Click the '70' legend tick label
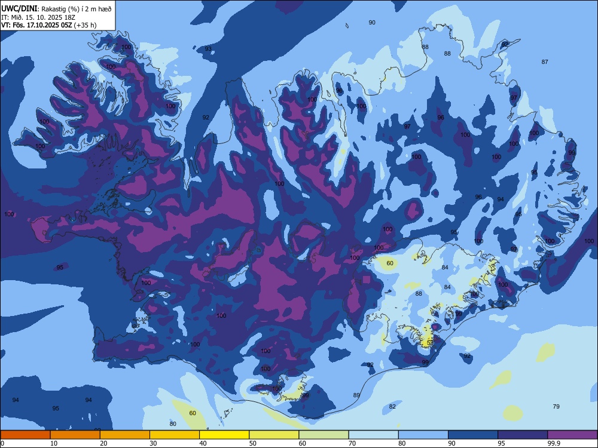The width and height of the screenshot is (598, 448). tap(352, 443)
